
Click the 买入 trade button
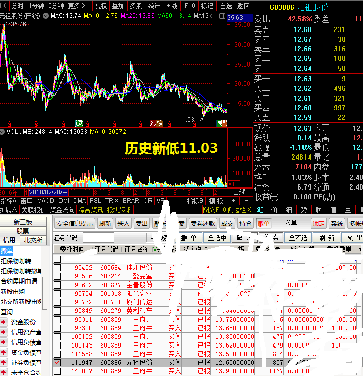coord(124,224)
